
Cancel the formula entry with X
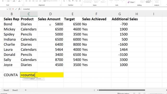[x=13, y=9]
